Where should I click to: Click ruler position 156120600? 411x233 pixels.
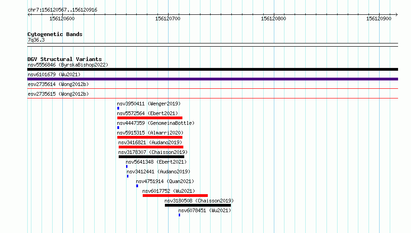pos(62,18)
